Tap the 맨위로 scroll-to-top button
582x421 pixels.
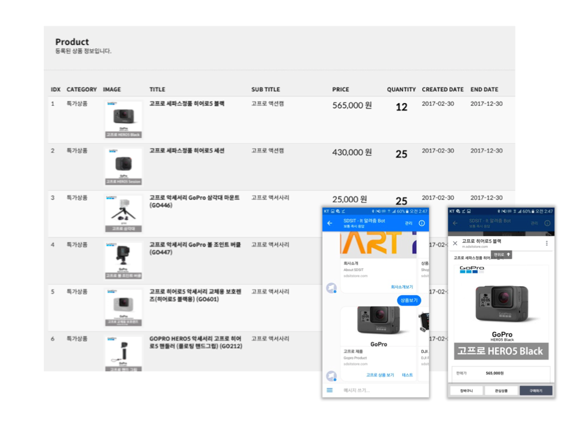point(502,255)
